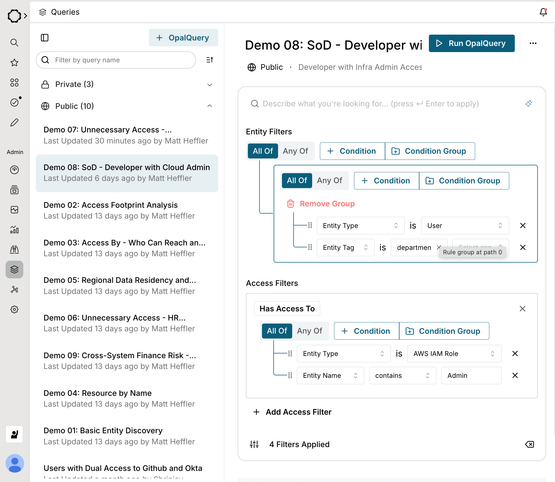Open the AWS IAM Role dropdown
555x482 pixels.
pos(454,353)
